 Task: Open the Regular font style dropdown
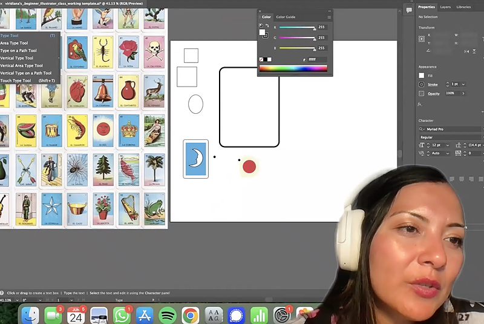click(451, 137)
